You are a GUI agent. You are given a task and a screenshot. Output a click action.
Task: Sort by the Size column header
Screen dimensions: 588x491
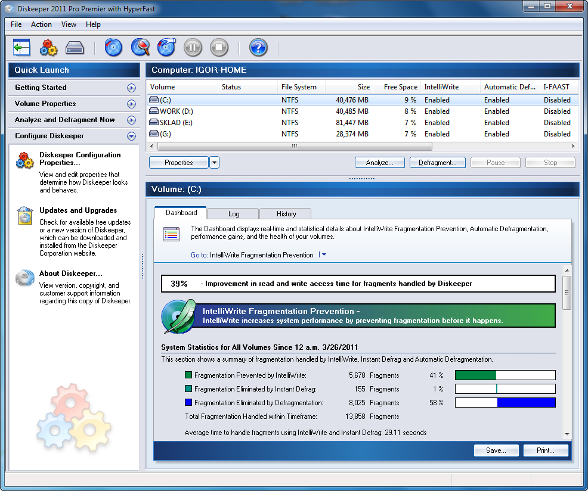pos(348,87)
